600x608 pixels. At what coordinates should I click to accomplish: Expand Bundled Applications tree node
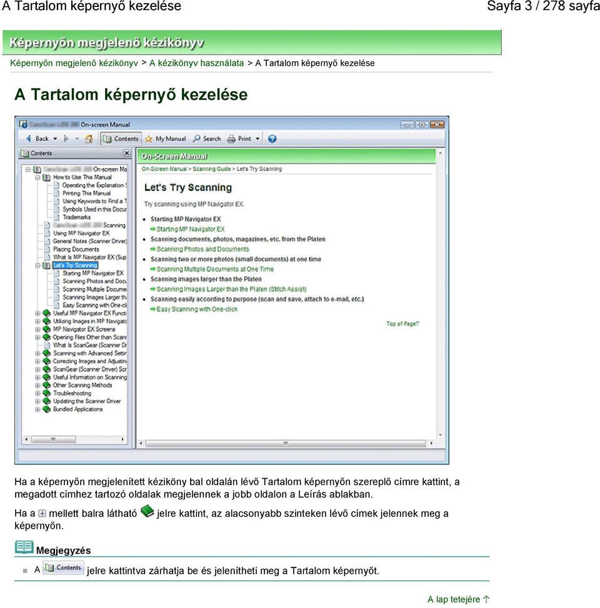(37, 409)
